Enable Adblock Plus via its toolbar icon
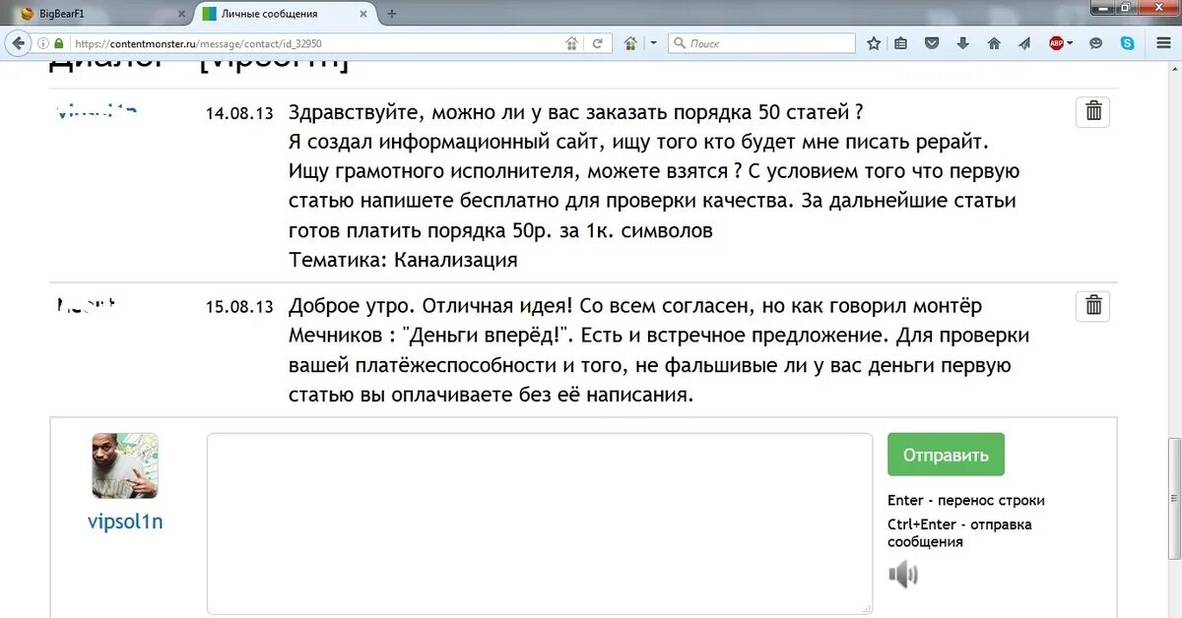Viewport: 1182px width, 618px height. pos(1057,42)
